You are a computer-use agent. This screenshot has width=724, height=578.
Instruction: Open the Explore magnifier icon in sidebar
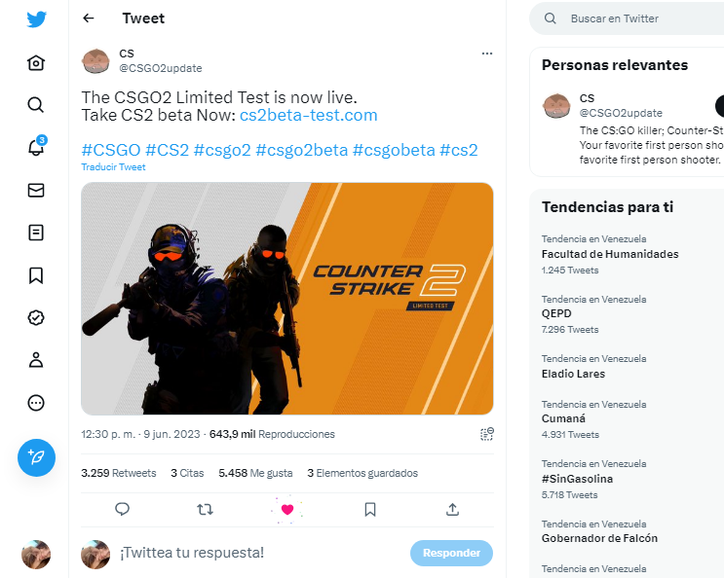click(36, 105)
